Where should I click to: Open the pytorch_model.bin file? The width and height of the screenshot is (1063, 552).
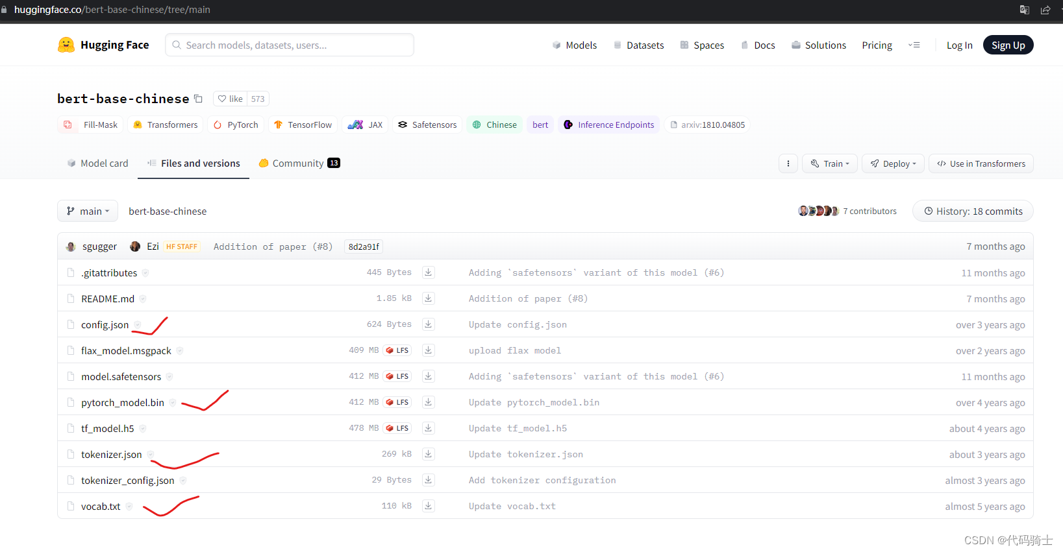[123, 402]
